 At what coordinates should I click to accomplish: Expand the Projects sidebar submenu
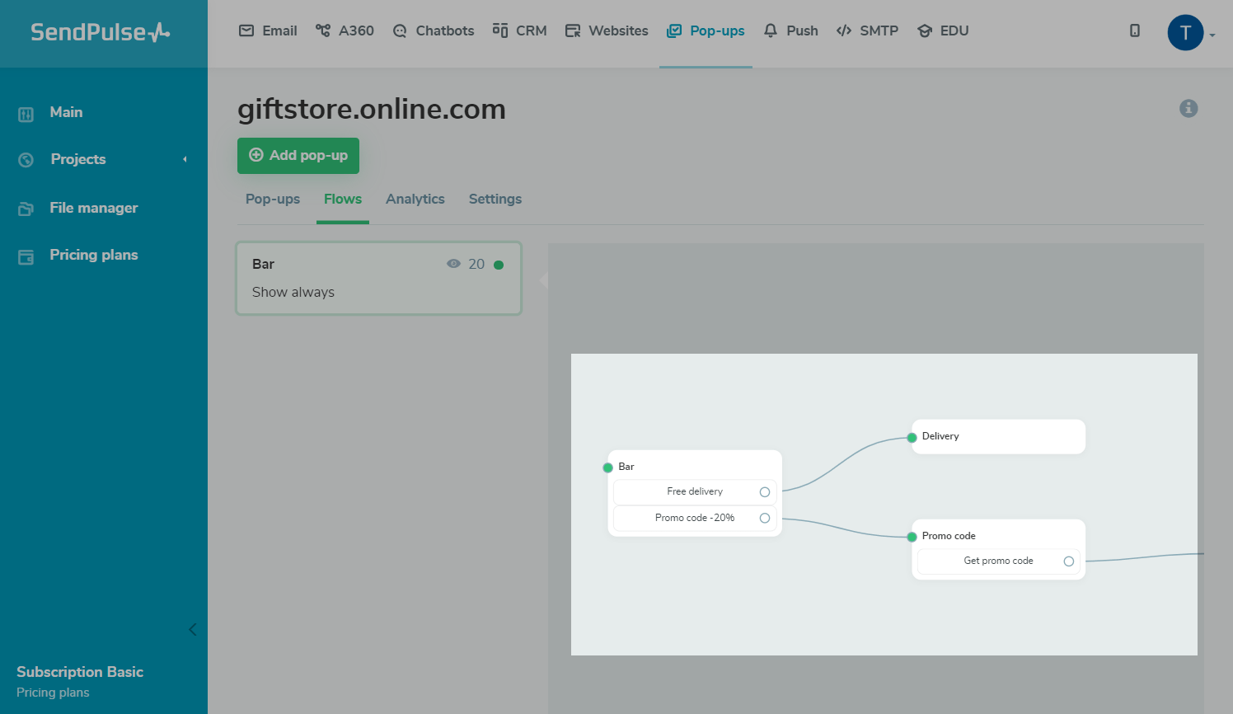pos(185,159)
